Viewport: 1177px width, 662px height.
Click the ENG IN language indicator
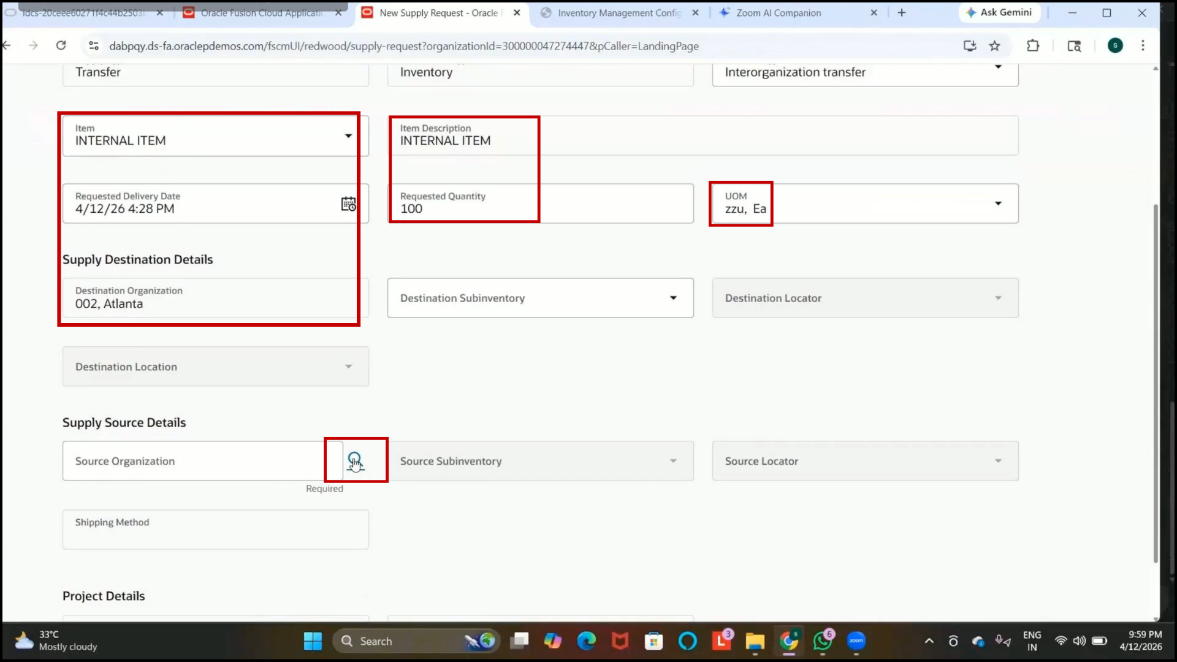(x=1032, y=641)
